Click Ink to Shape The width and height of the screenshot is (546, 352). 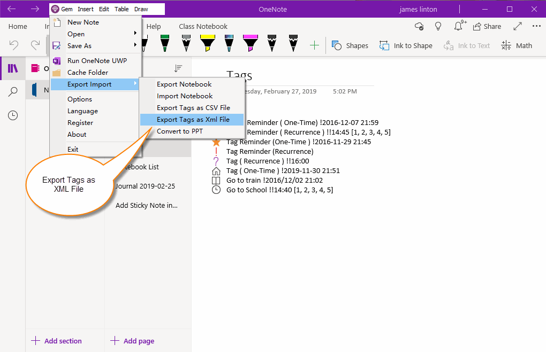tap(406, 45)
